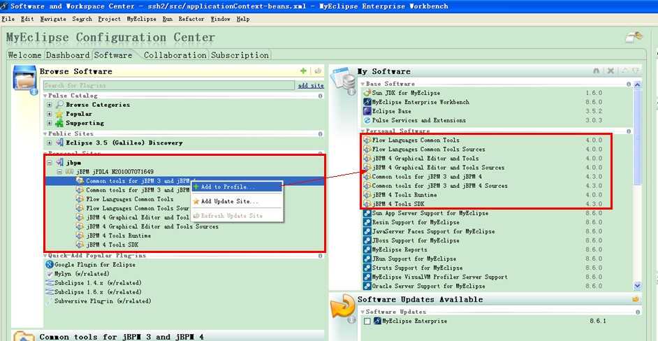Switch to the Subscription tab
Viewport: 658px width, 341px height.
tap(240, 55)
